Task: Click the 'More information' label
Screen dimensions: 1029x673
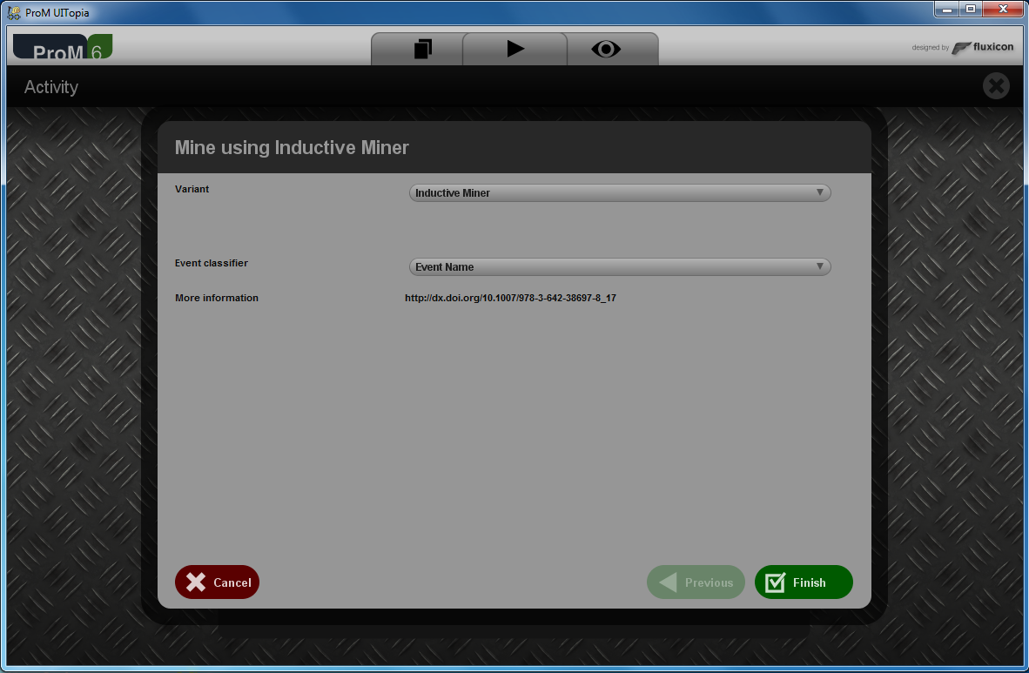Action: [217, 298]
